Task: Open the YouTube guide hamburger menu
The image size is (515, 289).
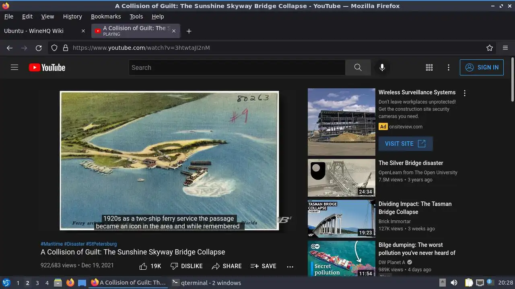Action: pyautogui.click(x=14, y=67)
